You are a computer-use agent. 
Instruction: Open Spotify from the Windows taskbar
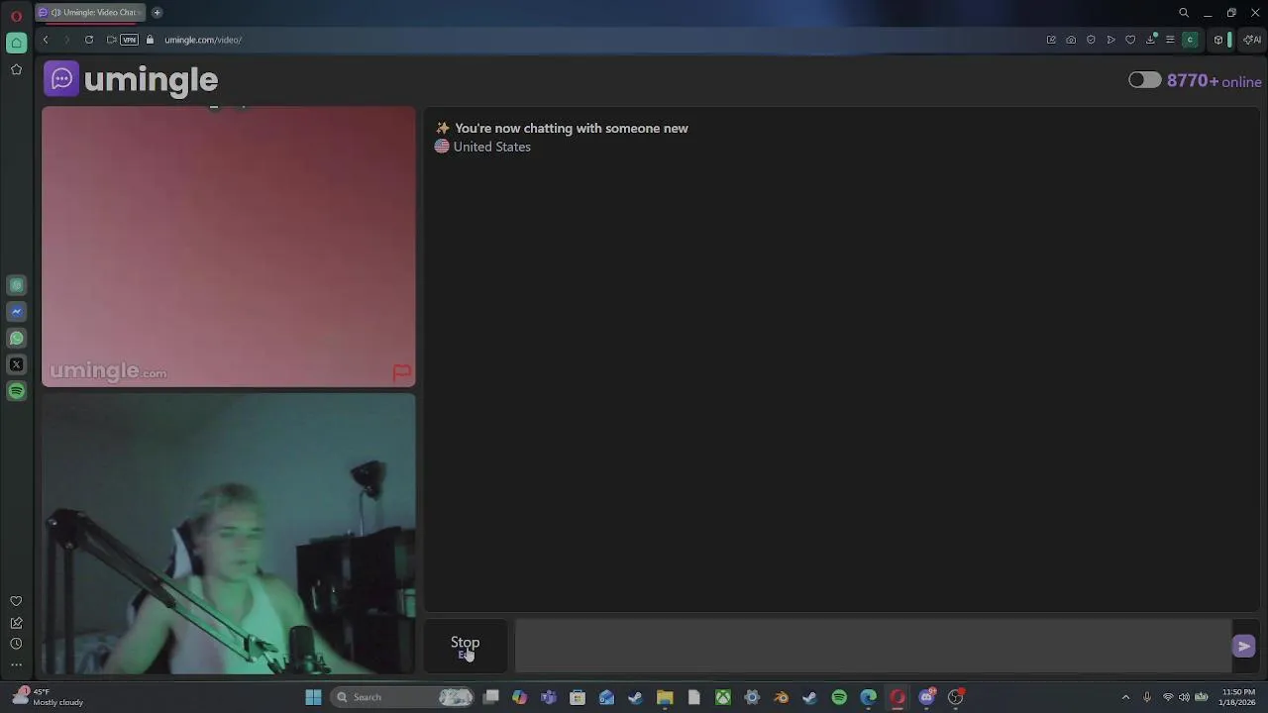(839, 697)
